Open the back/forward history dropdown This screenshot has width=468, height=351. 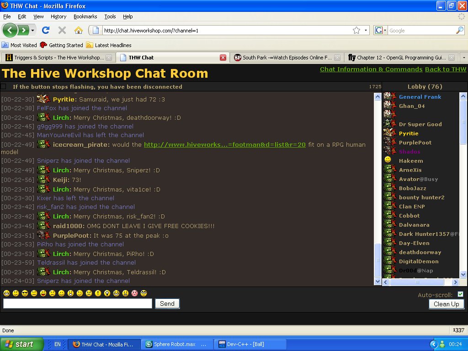point(32,30)
